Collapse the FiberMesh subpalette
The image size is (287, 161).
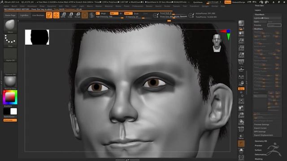(260, 15)
